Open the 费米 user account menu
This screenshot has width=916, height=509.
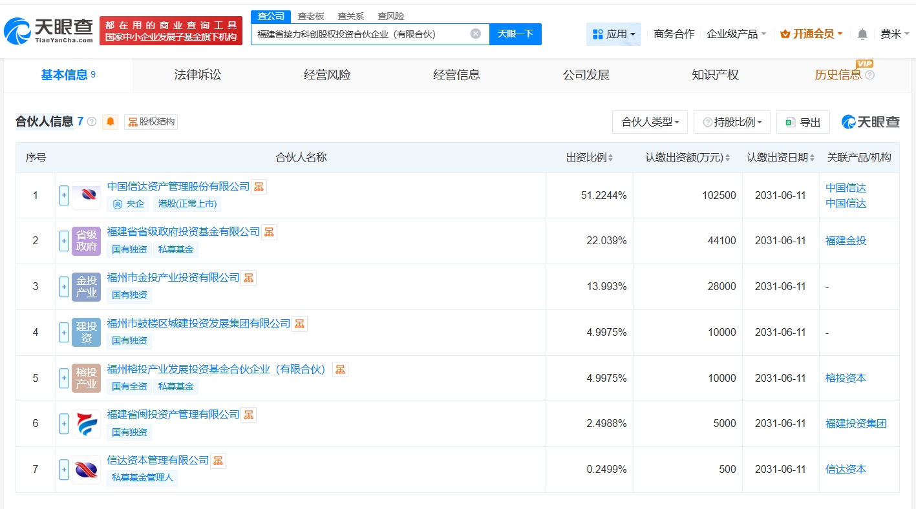point(895,34)
